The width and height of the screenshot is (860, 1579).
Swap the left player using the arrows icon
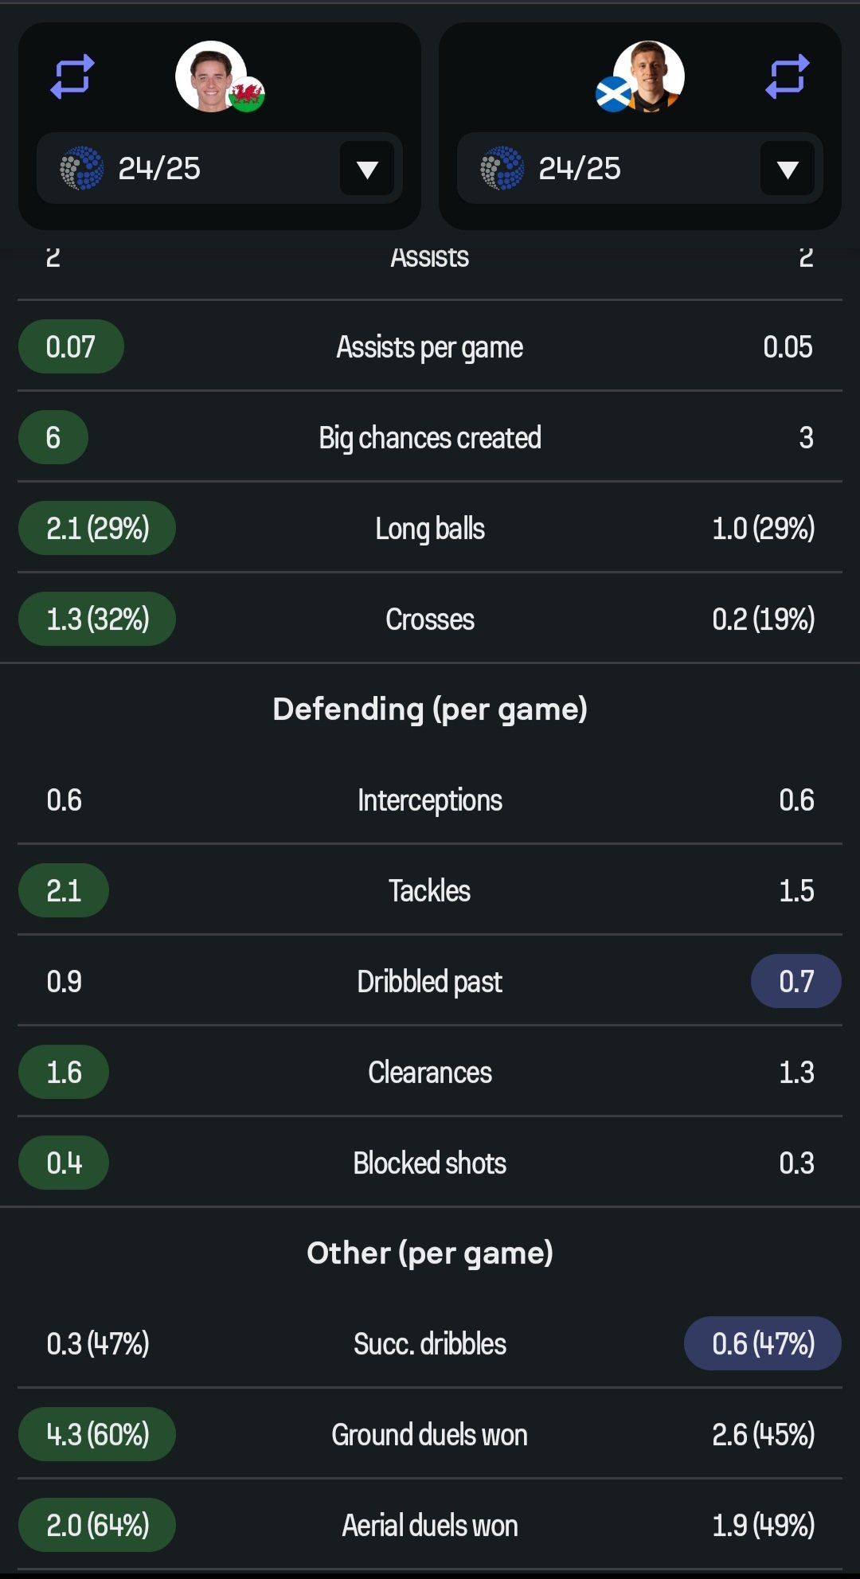pos(72,76)
